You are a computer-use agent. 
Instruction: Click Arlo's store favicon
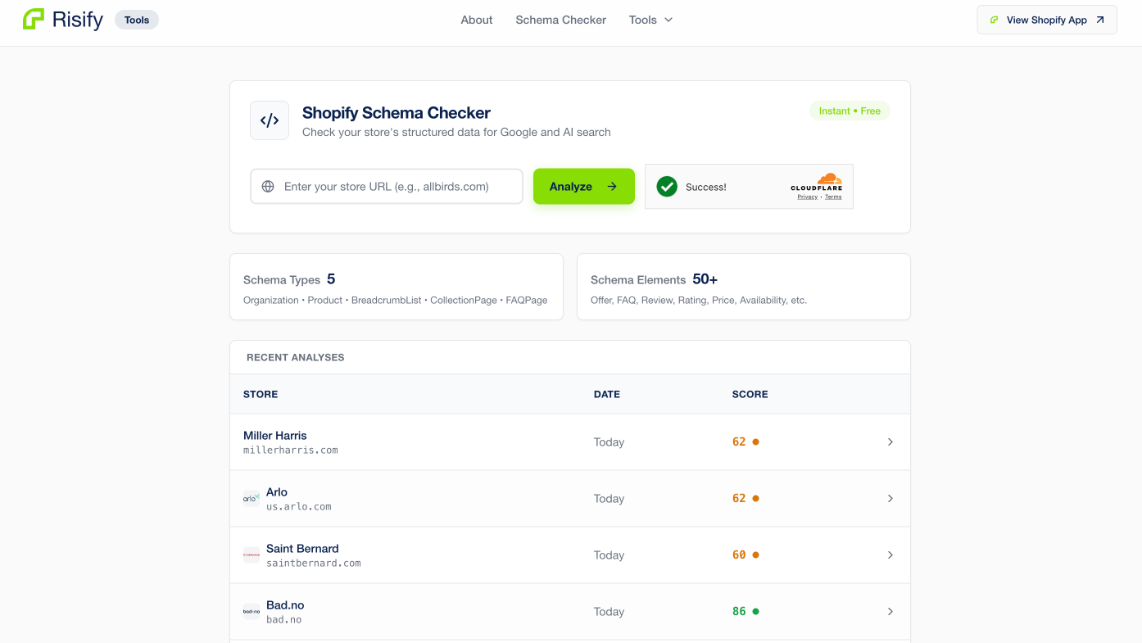click(x=250, y=497)
